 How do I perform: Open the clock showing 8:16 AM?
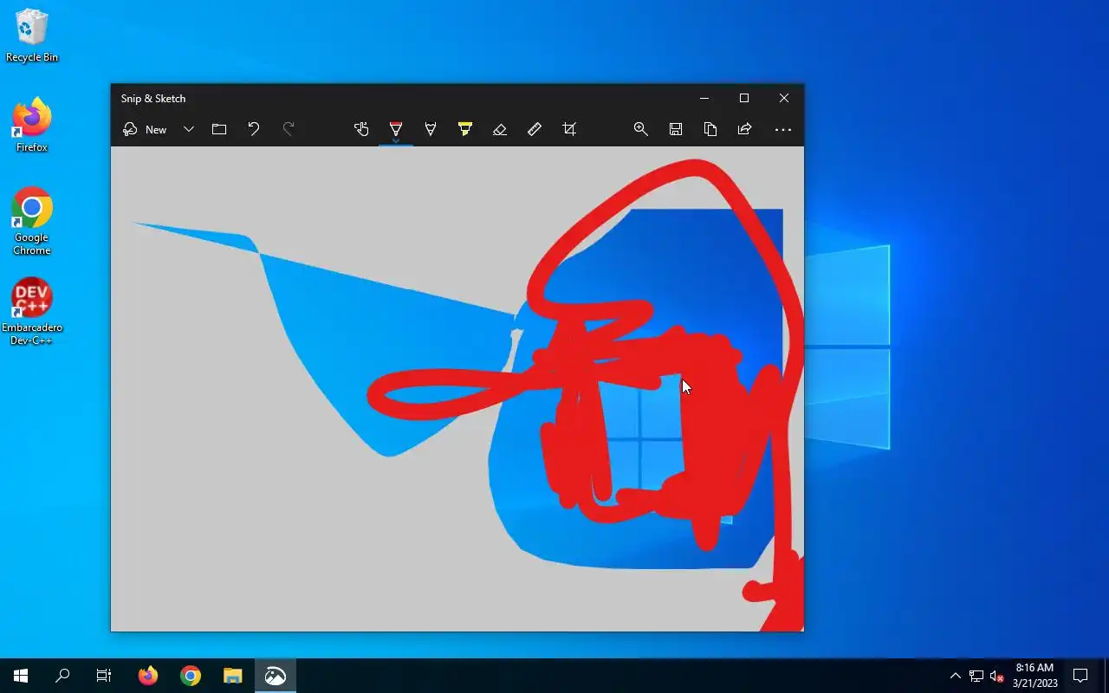[x=1034, y=676]
